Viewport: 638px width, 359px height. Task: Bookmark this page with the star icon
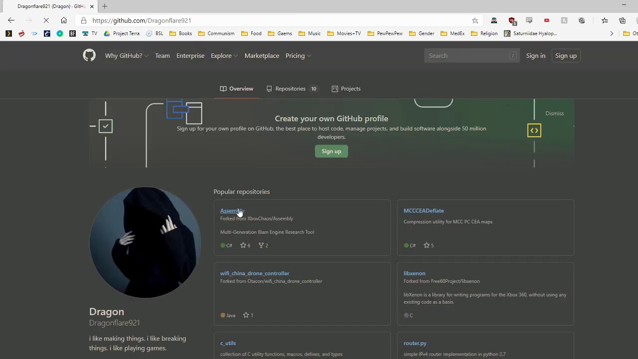coord(475,20)
